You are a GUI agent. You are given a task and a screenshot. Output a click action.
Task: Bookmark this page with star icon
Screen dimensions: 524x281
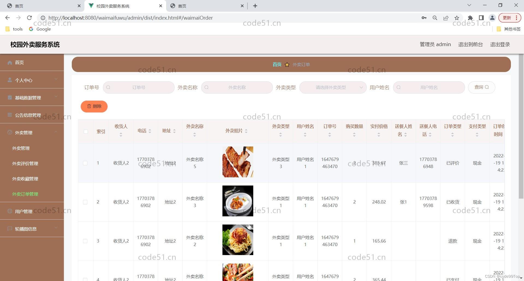(x=457, y=18)
